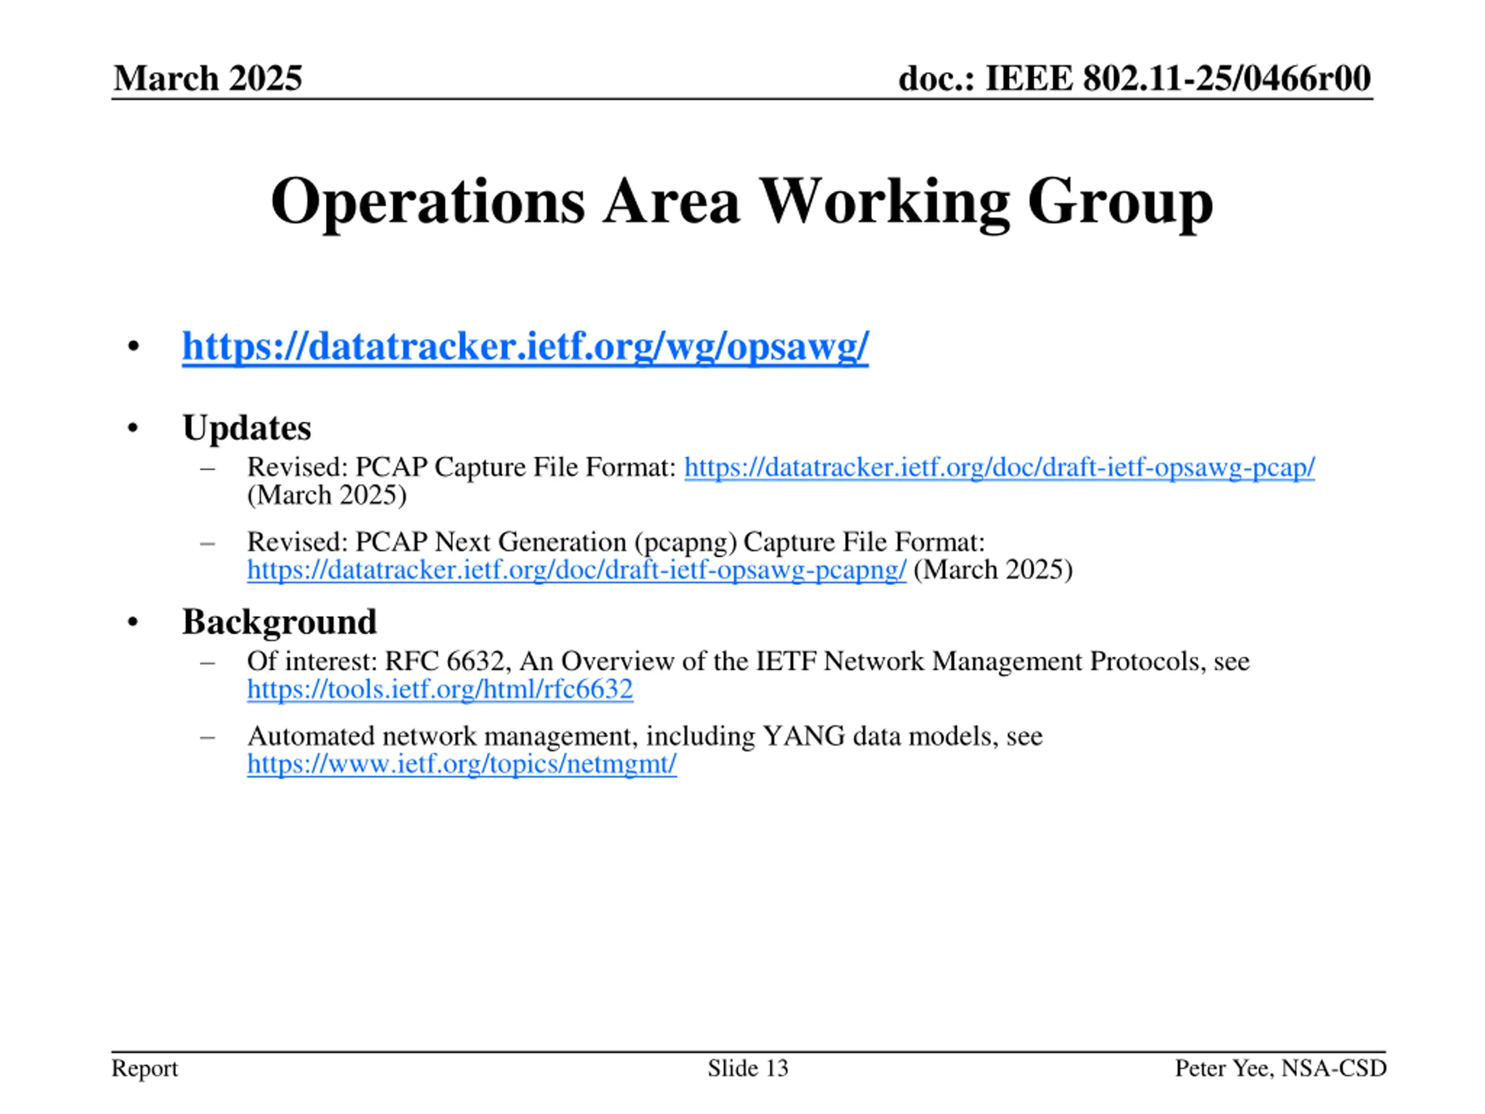Click the Revised PCAP Capture File Format text
Image resolution: width=1485 pixels, height=1114 pixels.
click(461, 467)
